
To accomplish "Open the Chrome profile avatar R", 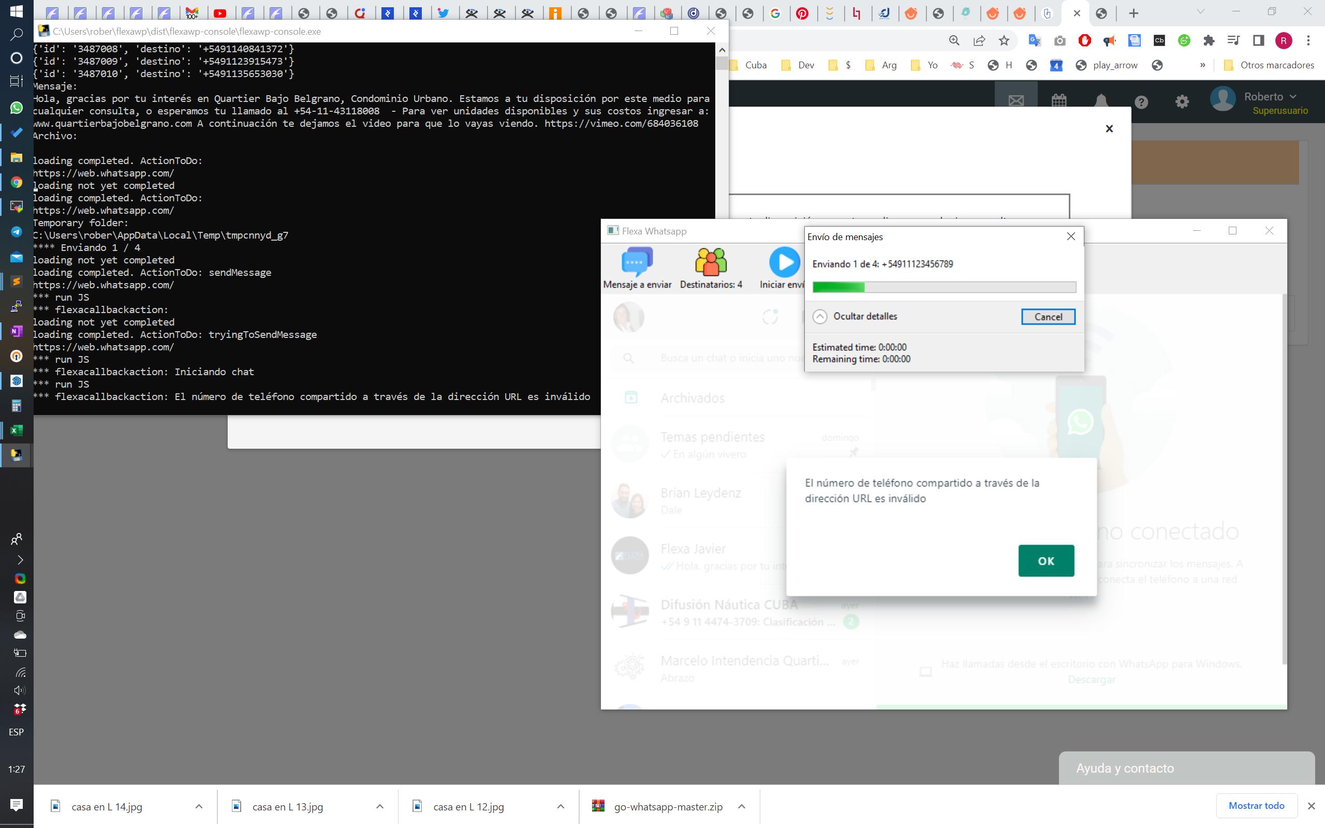I will 1284,40.
